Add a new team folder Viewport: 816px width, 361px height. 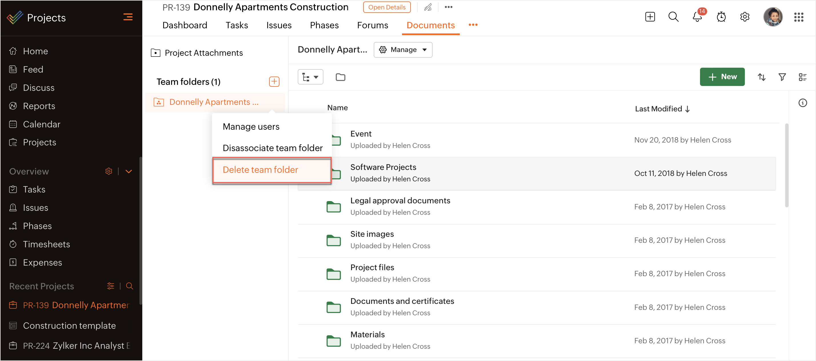click(274, 82)
